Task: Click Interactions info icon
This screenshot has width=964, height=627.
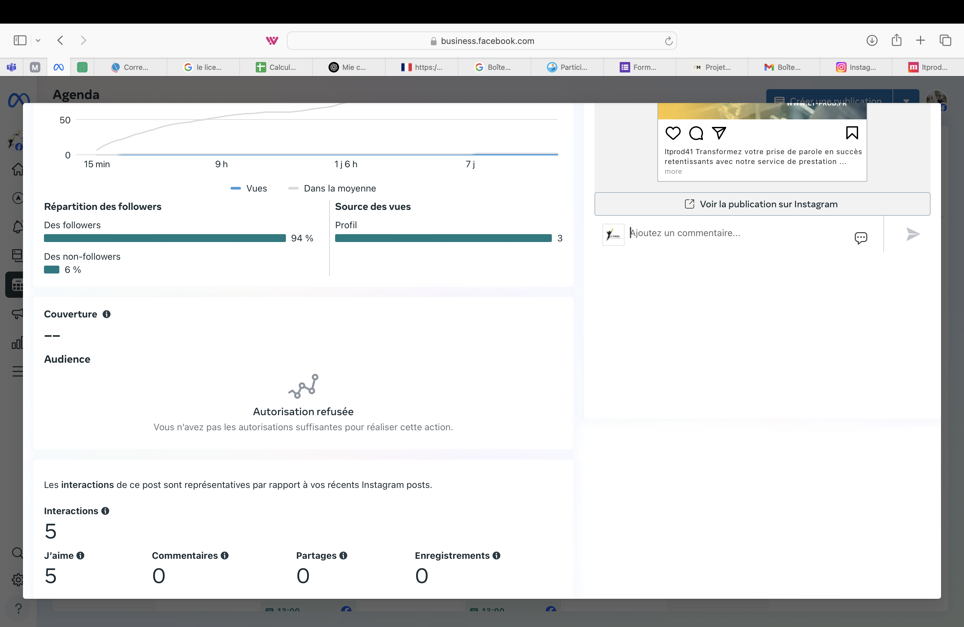Action: [105, 511]
